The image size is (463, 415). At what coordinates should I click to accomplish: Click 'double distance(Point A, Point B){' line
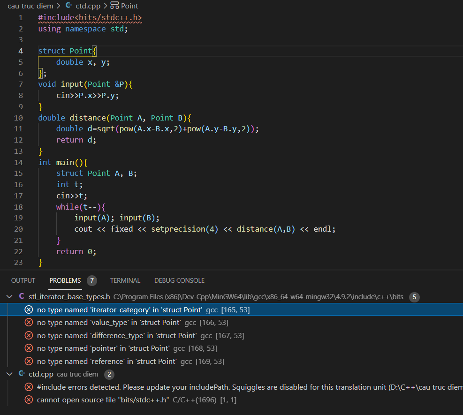(x=114, y=118)
